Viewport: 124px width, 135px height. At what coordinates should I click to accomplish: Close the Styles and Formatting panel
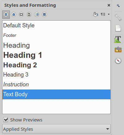[x=109, y=5]
